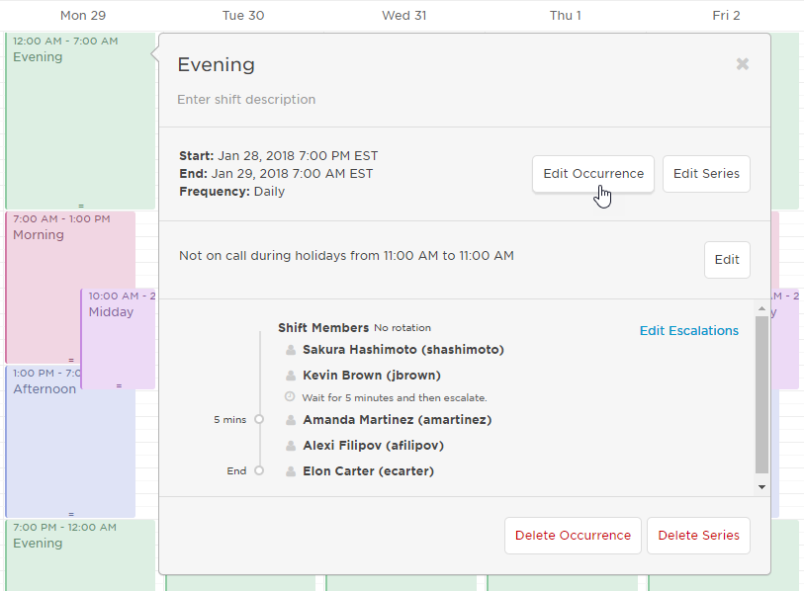Click the clock icon on the escalation wait step
The width and height of the screenshot is (804, 591).
[290, 397]
